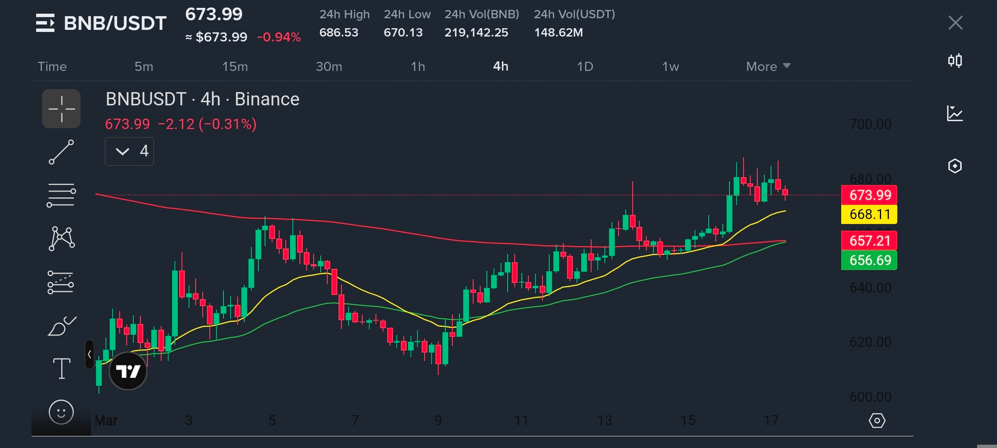Open the forecasting and measurement tool
This screenshot has height=448, width=997.
point(61,282)
